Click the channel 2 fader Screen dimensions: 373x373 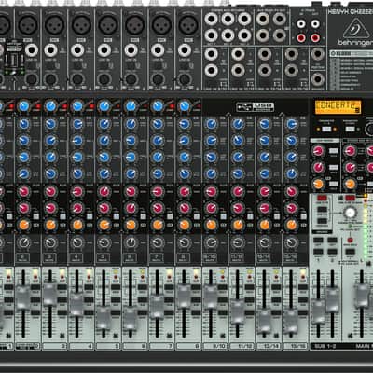coord(23,297)
